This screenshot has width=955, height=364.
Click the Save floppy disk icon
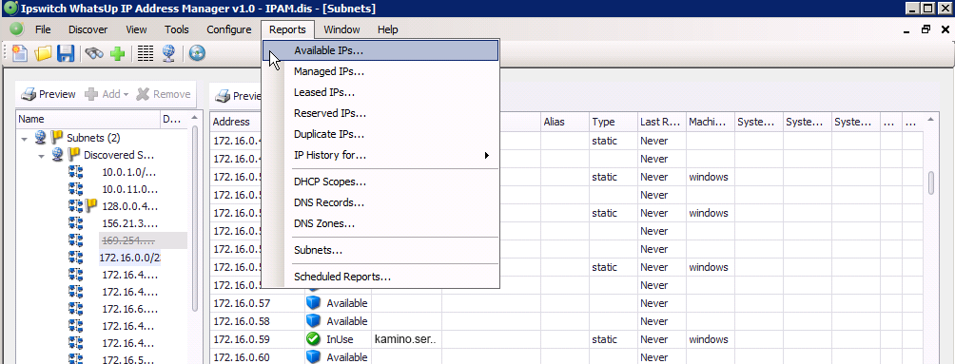tap(66, 53)
